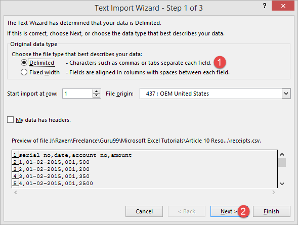
Task: Click the Next button
Action: tap(229, 211)
